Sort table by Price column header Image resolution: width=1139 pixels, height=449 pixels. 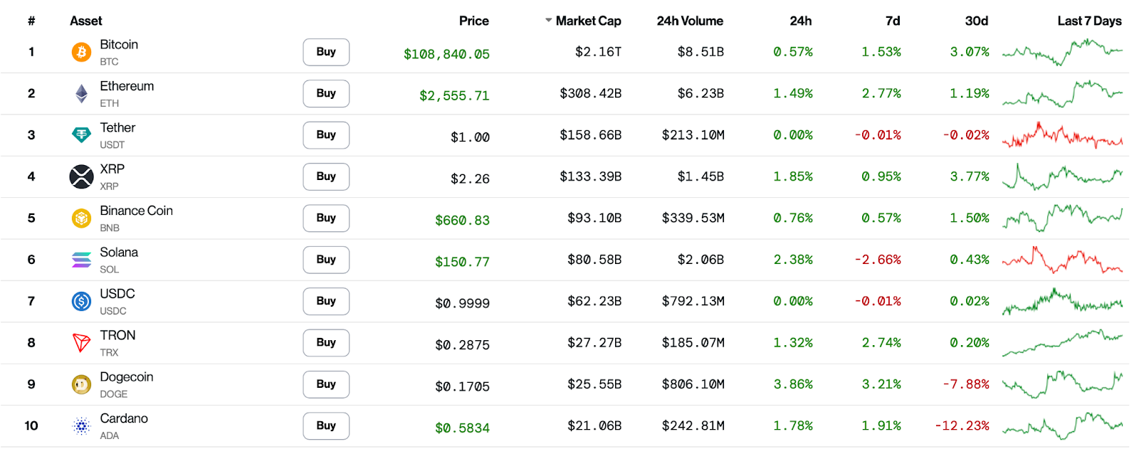point(473,21)
